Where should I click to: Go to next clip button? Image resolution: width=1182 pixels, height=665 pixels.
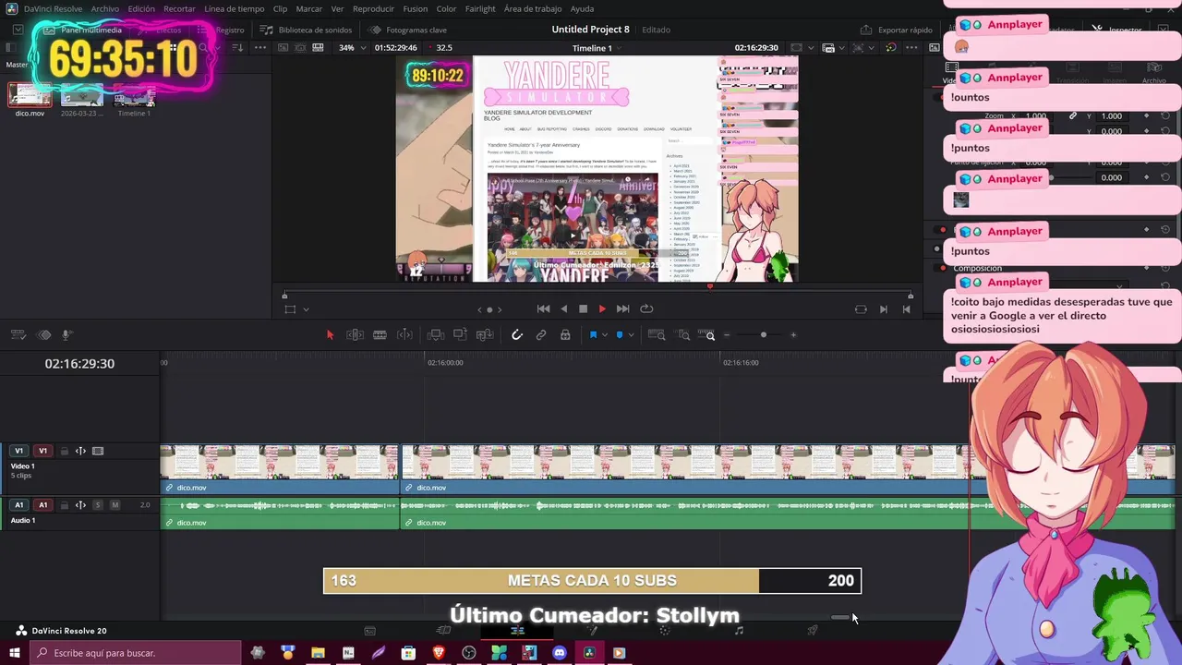pos(883,309)
